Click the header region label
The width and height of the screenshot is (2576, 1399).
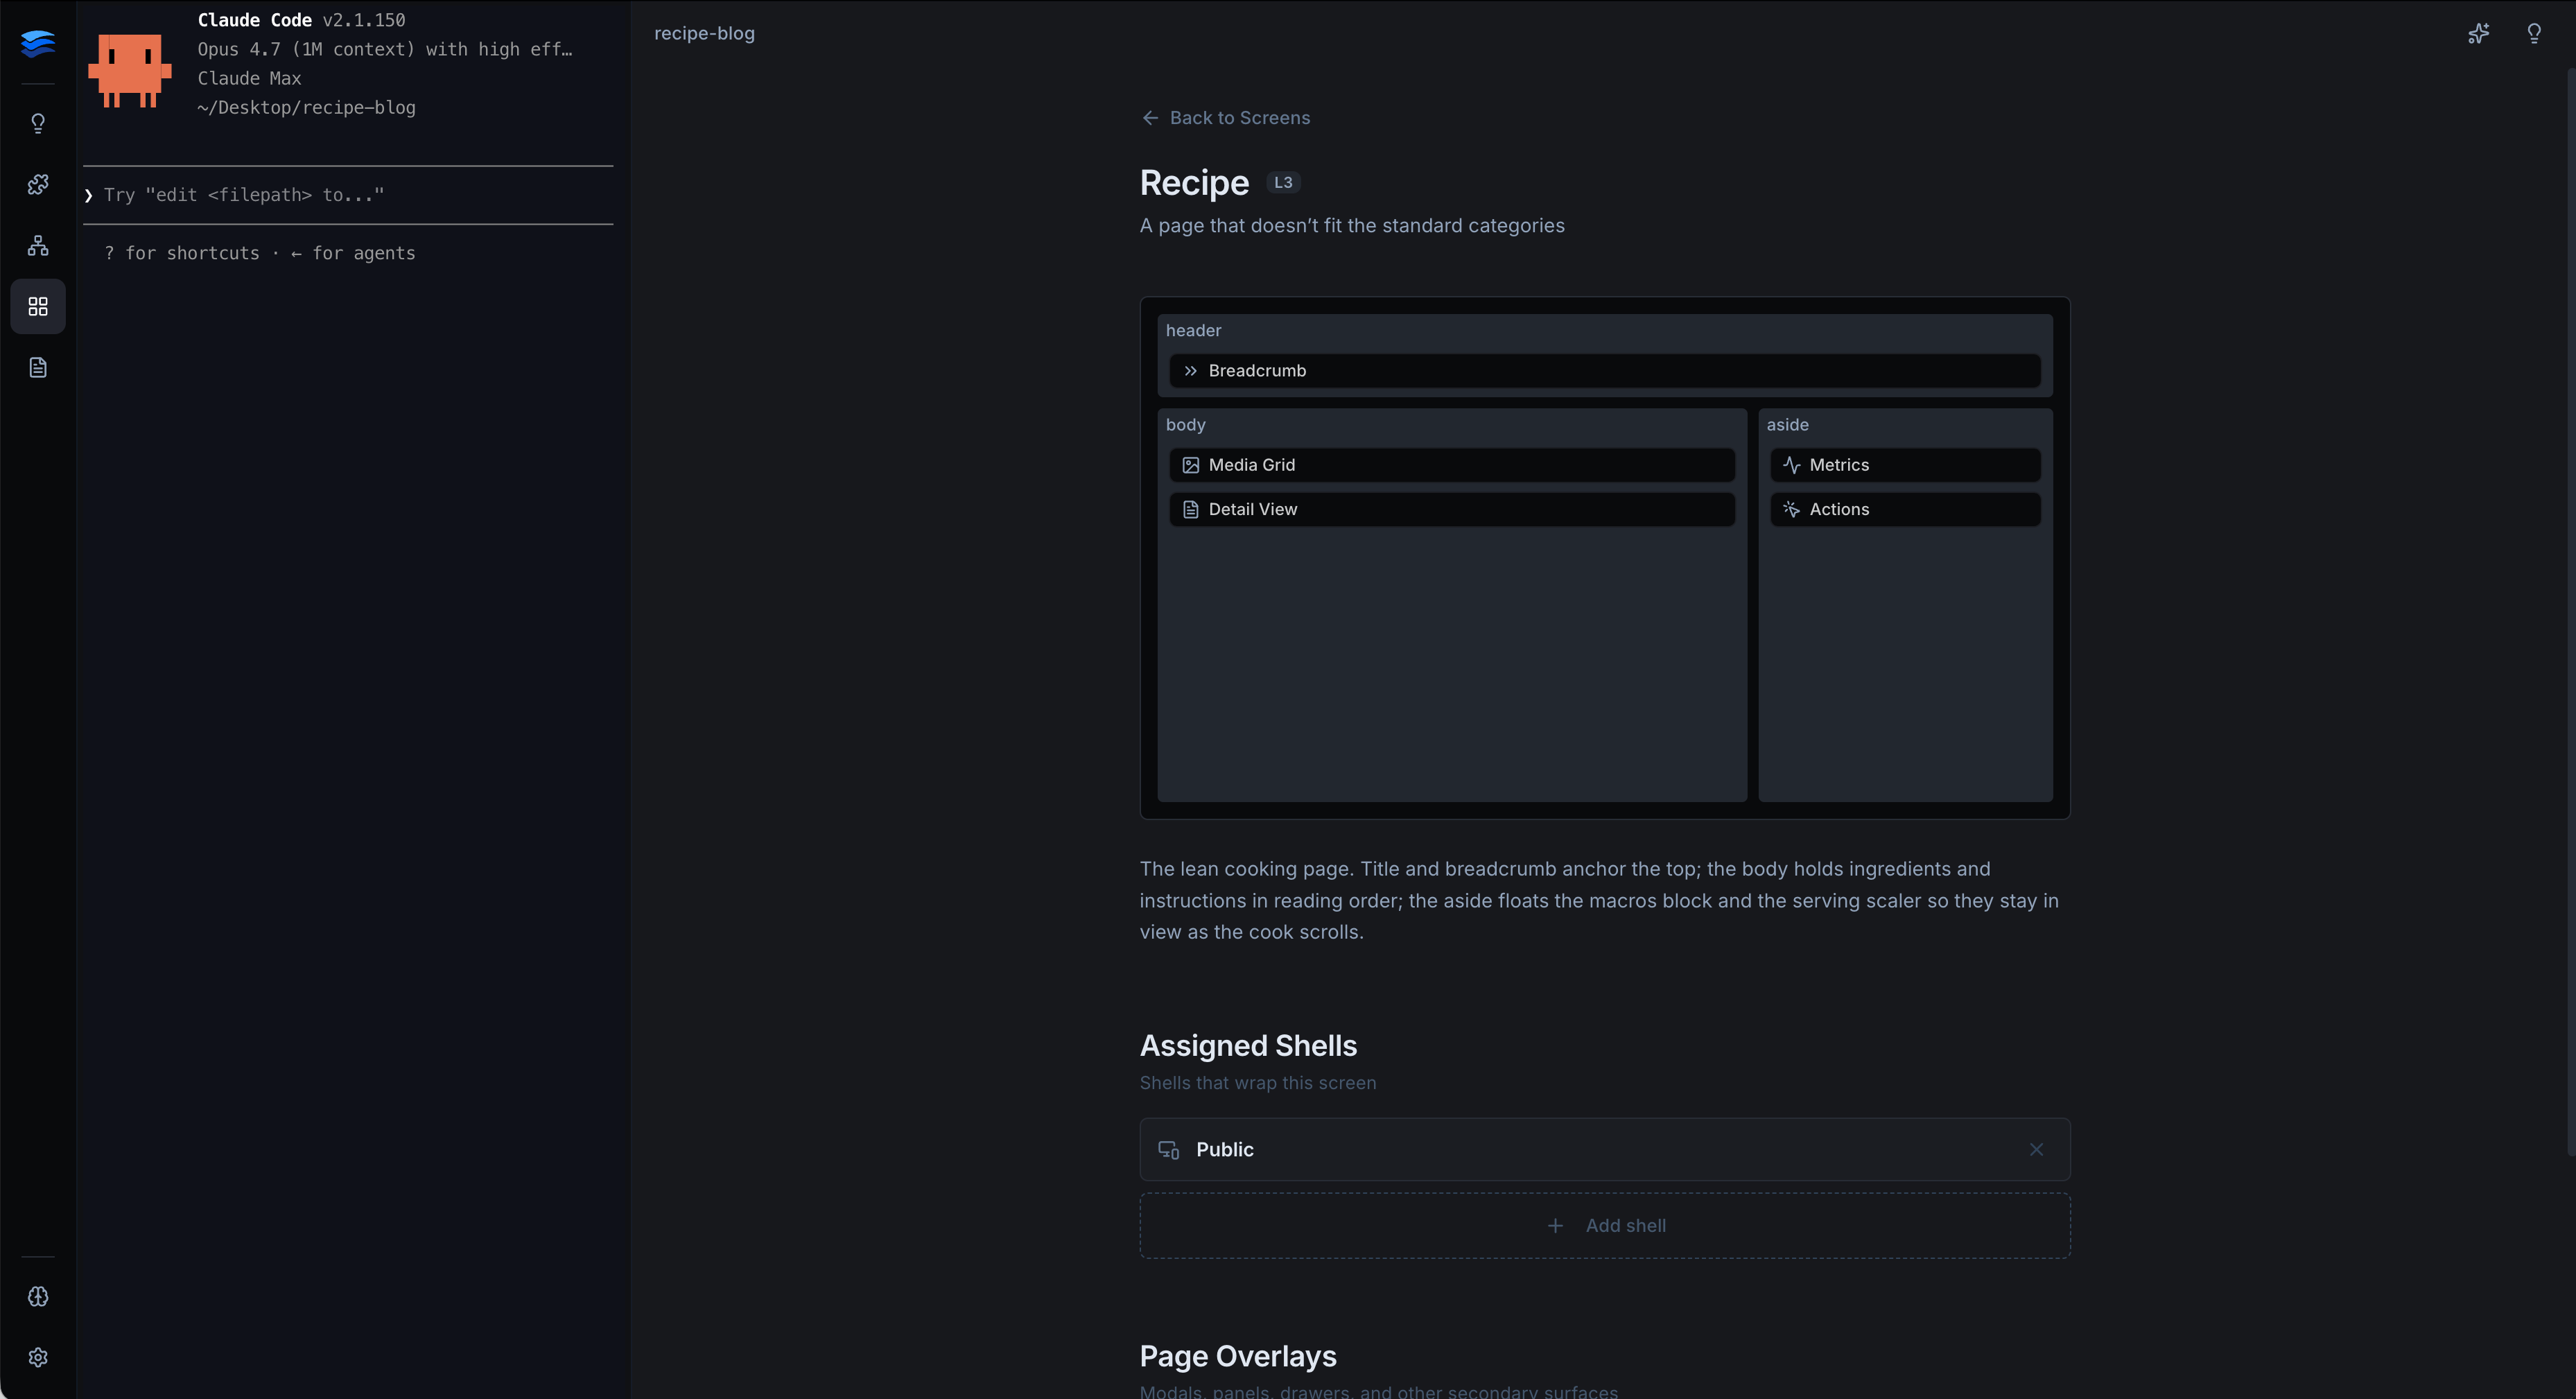click(x=1193, y=331)
